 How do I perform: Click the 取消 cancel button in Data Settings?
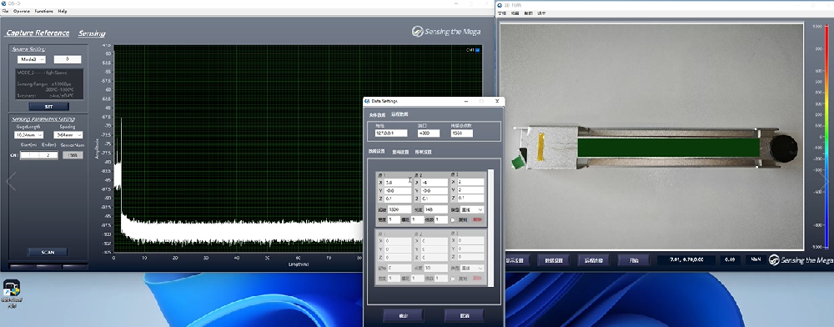[465, 315]
